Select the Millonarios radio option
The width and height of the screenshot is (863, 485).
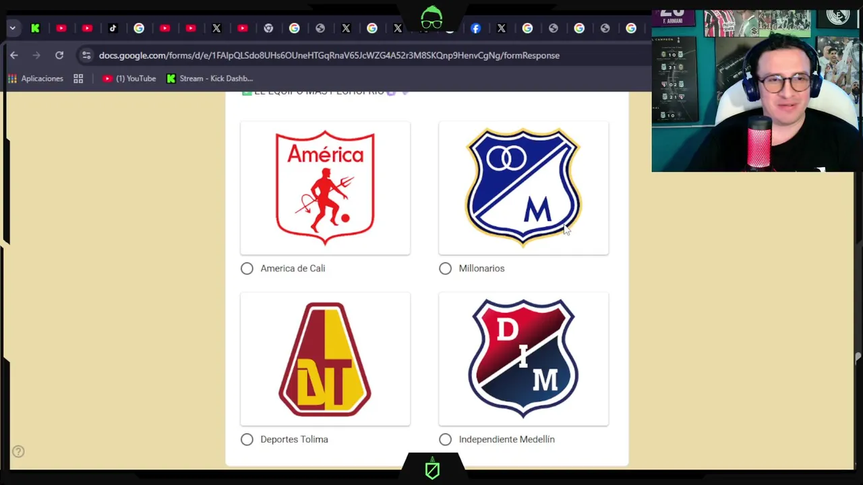click(445, 268)
